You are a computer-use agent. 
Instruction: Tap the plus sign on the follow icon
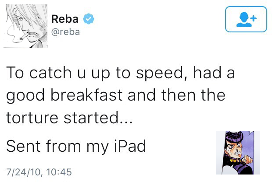click(254, 18)
